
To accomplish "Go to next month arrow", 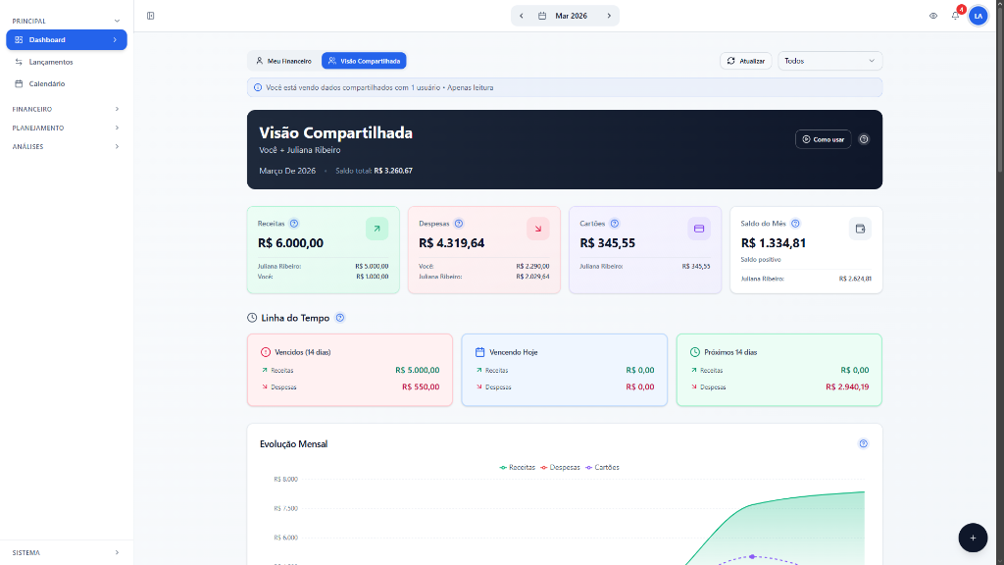I will [609, 16].
